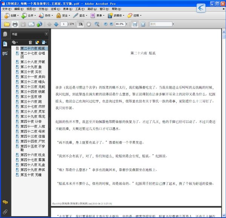Click scrollbar down arrow at bottom
The height and width of the screenshot is (218, 226).
[x=224, y=215]
